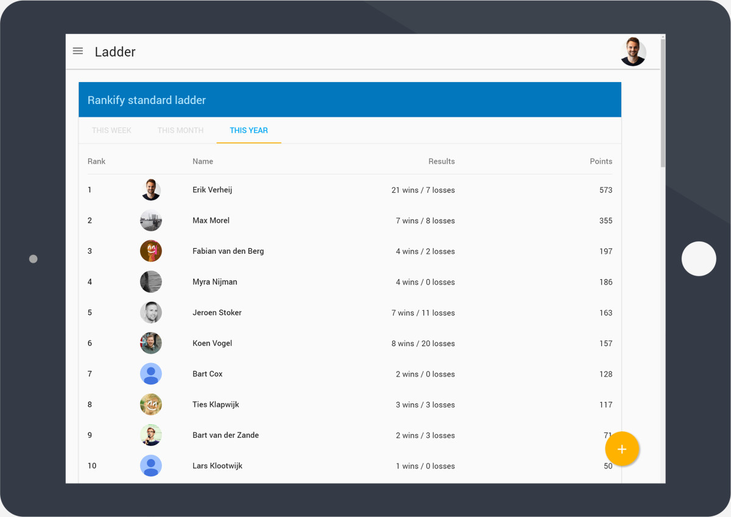Viewport: 731px width, 517px height.
Task: Select the This Year tab
Action: [249, 130]
